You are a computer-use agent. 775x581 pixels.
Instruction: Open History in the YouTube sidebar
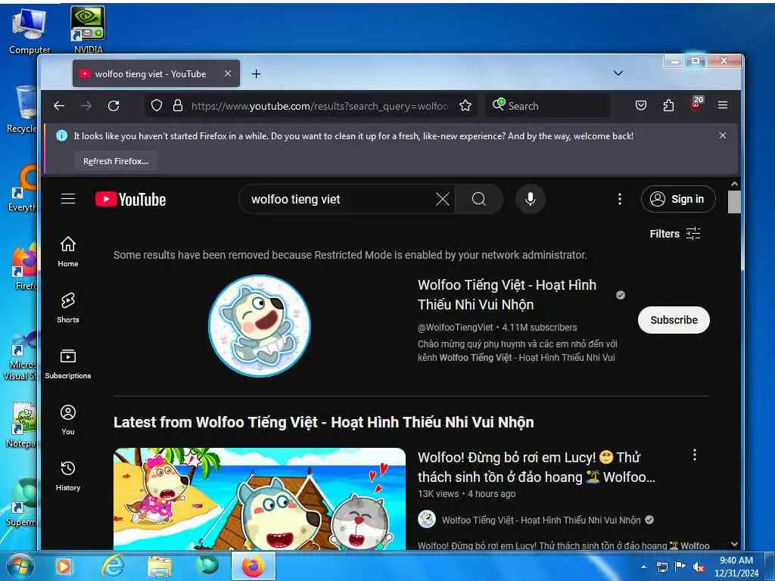point(67,475)
